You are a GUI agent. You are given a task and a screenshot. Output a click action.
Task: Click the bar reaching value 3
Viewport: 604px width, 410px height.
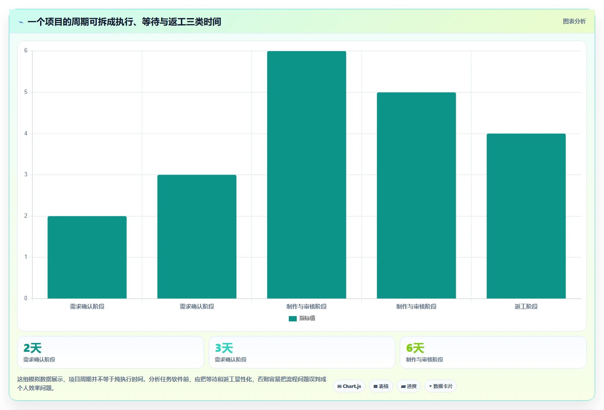click(x=197, y=237)
